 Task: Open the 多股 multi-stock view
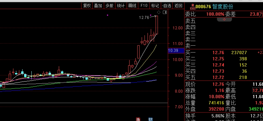click(110, 6)
